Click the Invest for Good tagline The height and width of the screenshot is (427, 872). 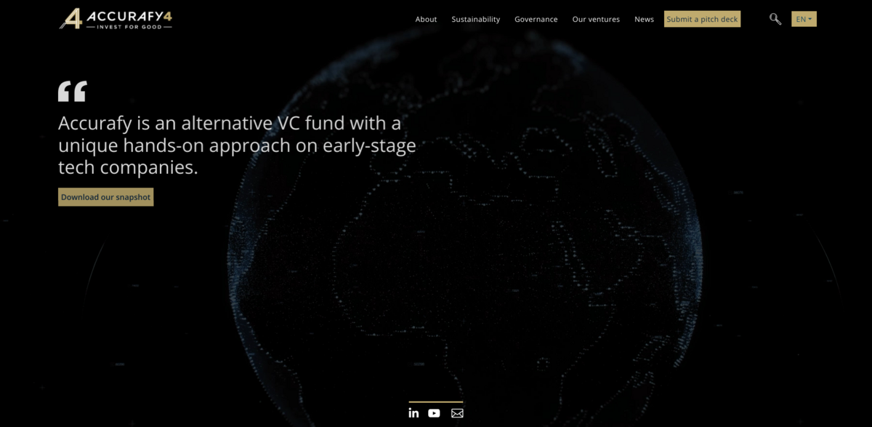pos(129,26)
